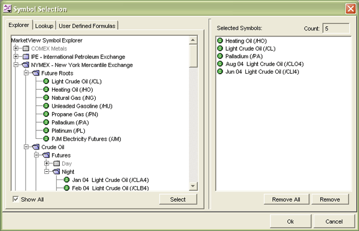Select PJM Electricity Futures (/JM) row text
Screen dimensions: 359x231
tap(86, 139)
